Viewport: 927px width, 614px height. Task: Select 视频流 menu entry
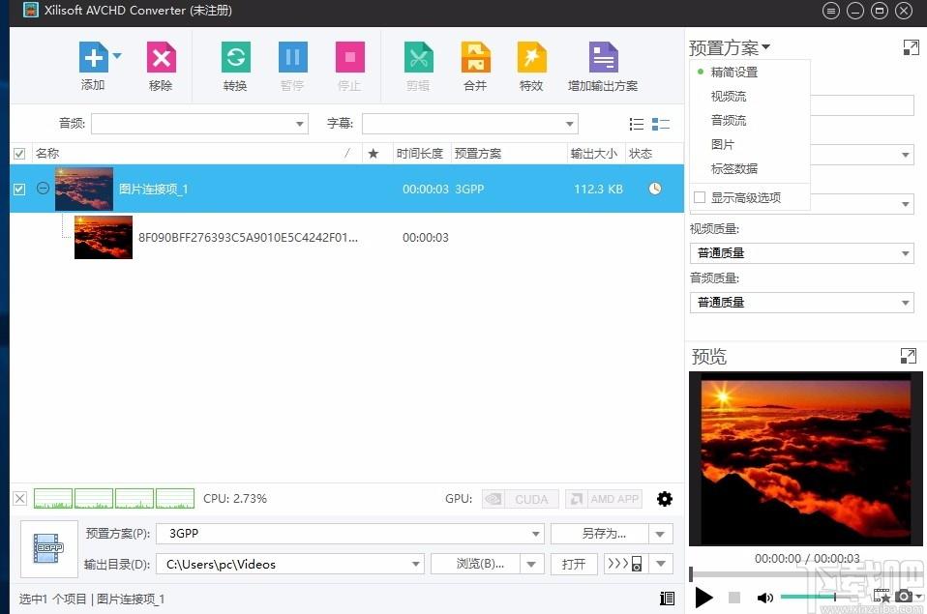pos(729,97)
